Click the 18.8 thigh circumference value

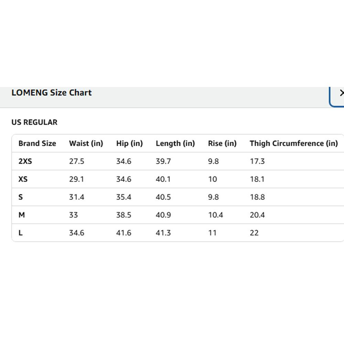(x=257, y=197)
